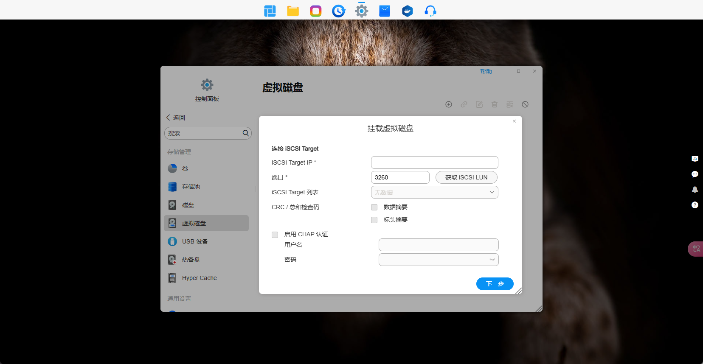Click the translate floating button
Screen dimensions: 703x364
tap(696, 249)
